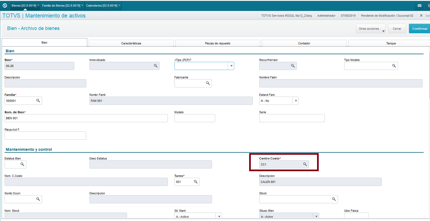Open the Stock field lookup magnifier

[334, 199]
